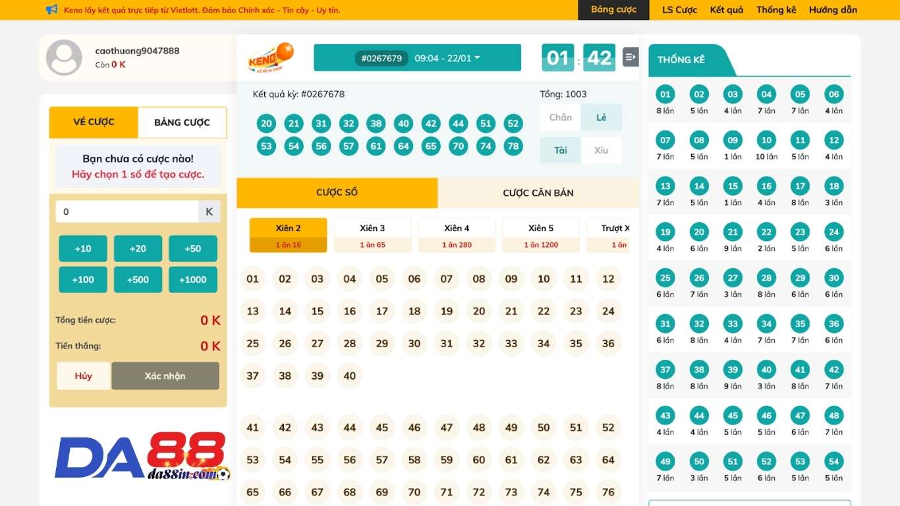Click statistics ball 10 with 10 lần
The image size is (900, 506).
click(x=766, y=140)
